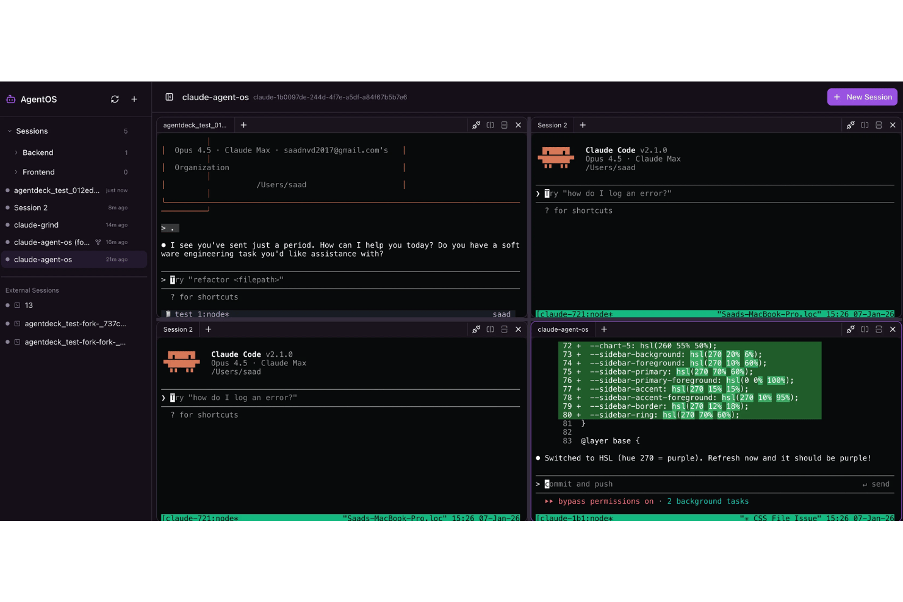Image resolution: width=903 pixels, height=602 pixels.
Task: Close the top-right Session 2 pane
Action: (893, 125)
